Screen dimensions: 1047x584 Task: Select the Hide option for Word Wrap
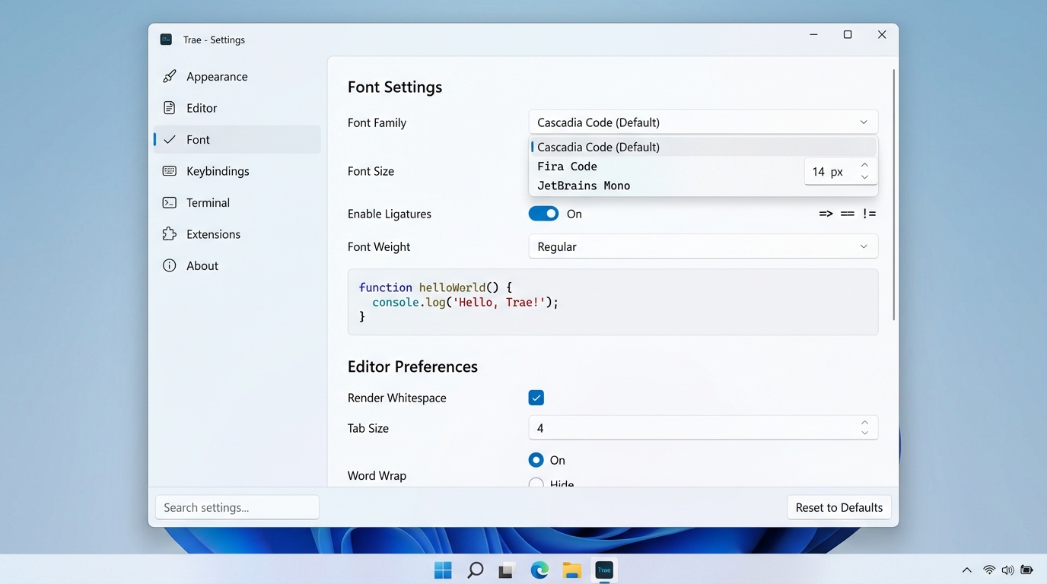536,484
